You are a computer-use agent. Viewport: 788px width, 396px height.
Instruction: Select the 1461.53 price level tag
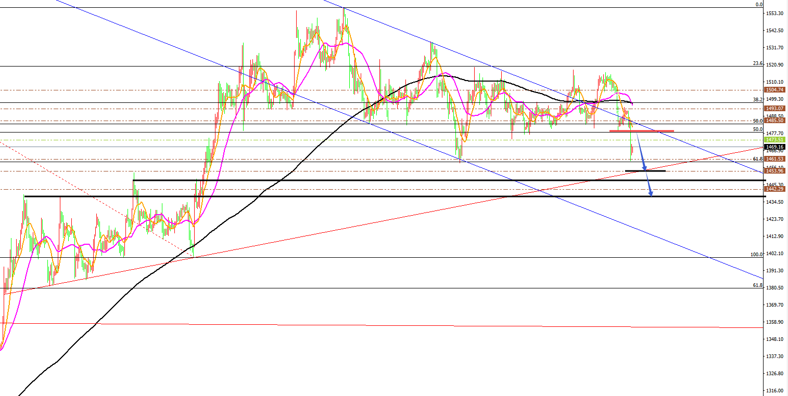point(775,159)
